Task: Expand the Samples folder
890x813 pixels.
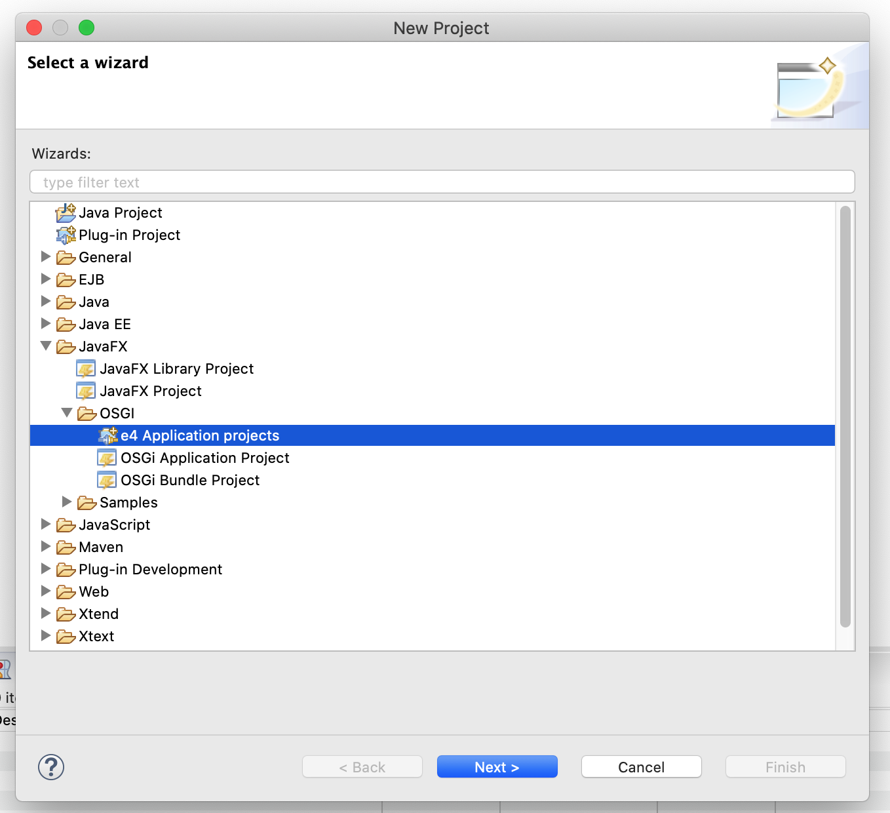Action: coord(67,502)
